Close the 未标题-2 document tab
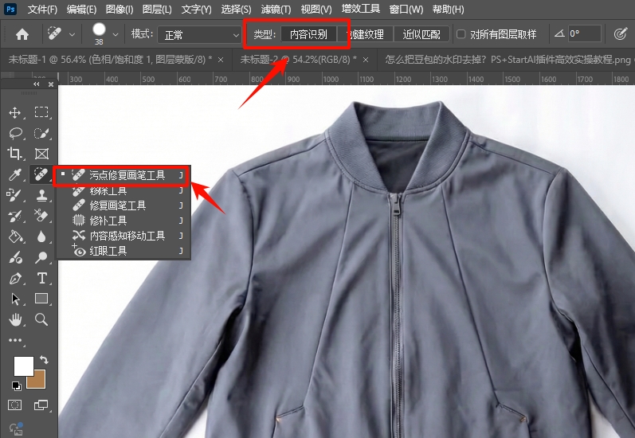This screenshot has height=438, width=635. pyautogui.click(x=366, y=60)
